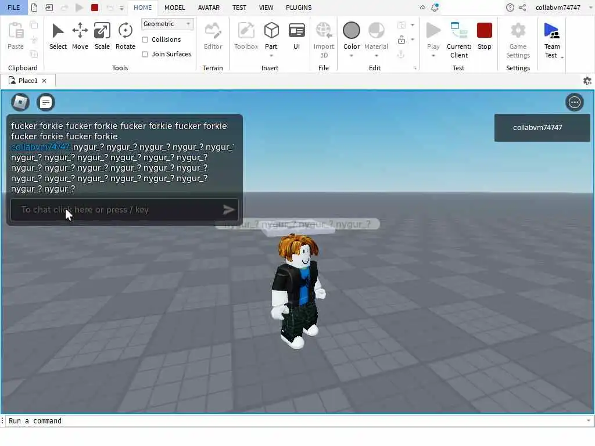Click the ribbon collapse caret icon
595x446 pixels.
tap(422, 8)
